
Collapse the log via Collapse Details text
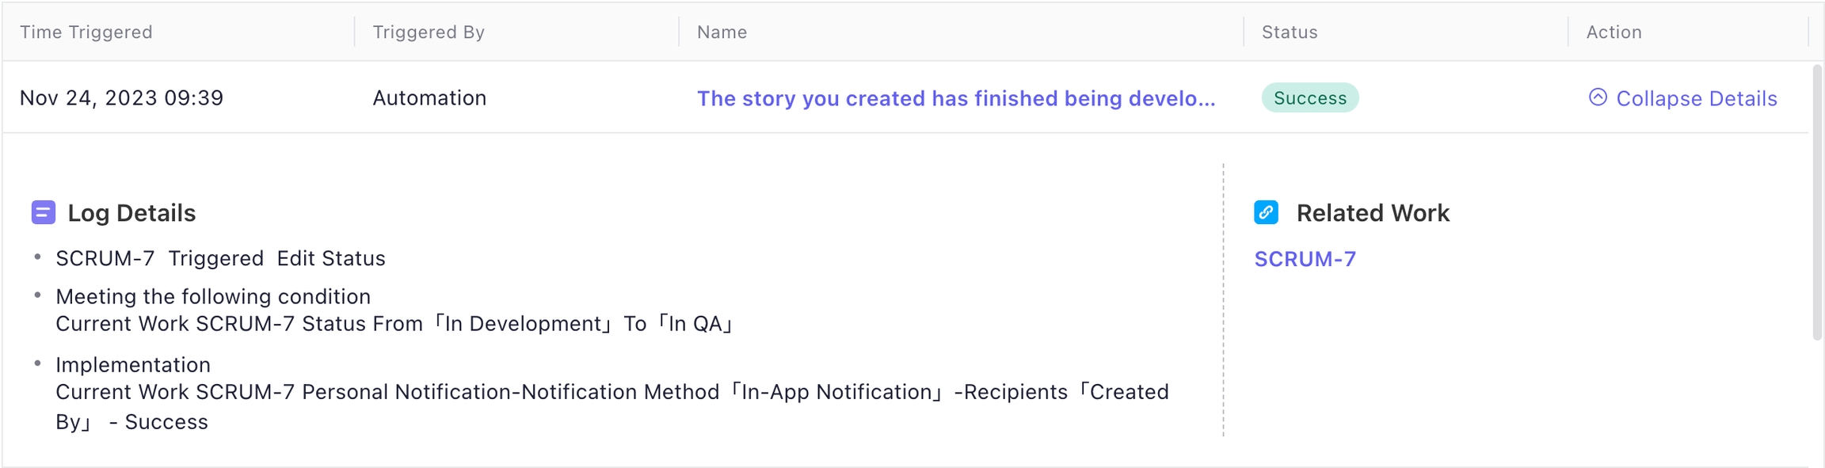pos(1696,99)
